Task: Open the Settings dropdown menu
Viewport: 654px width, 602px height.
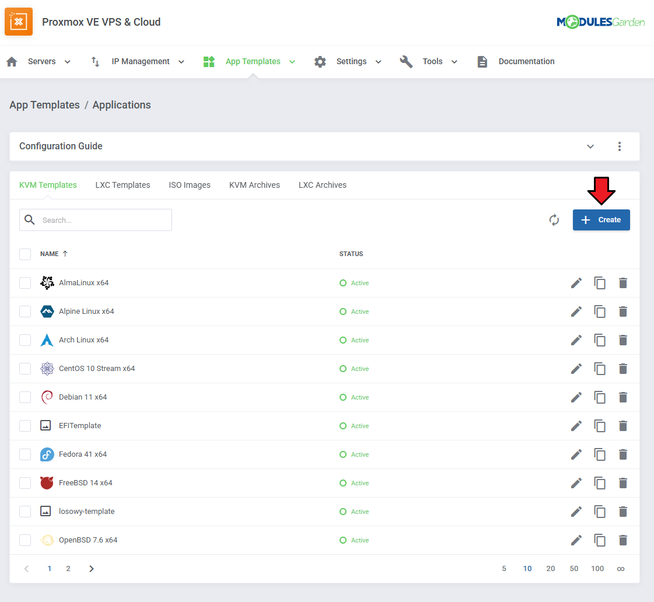Action: [x=359, y=61]
